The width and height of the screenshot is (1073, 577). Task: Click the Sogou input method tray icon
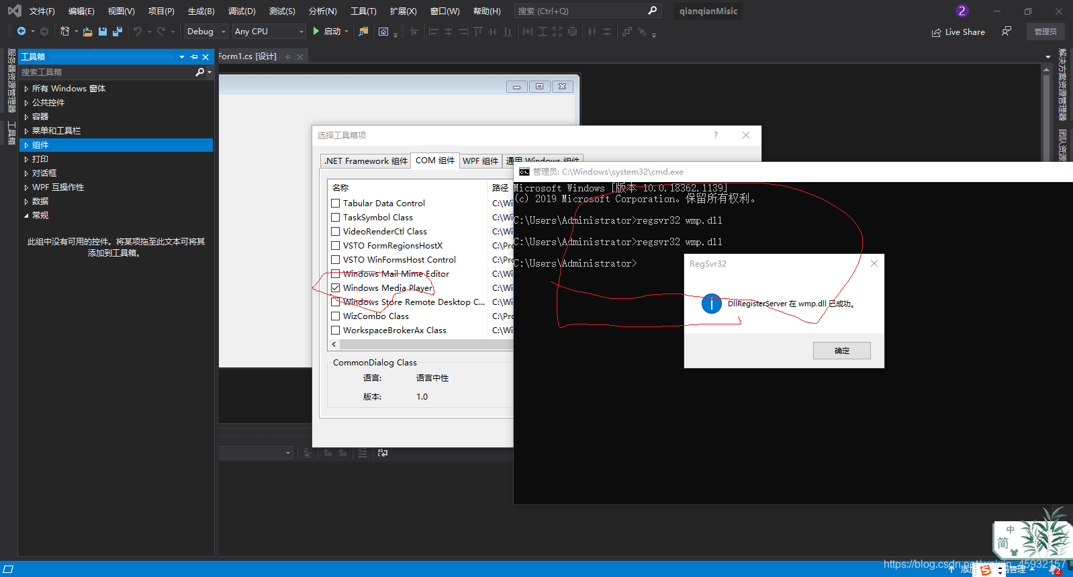[985, 570]
